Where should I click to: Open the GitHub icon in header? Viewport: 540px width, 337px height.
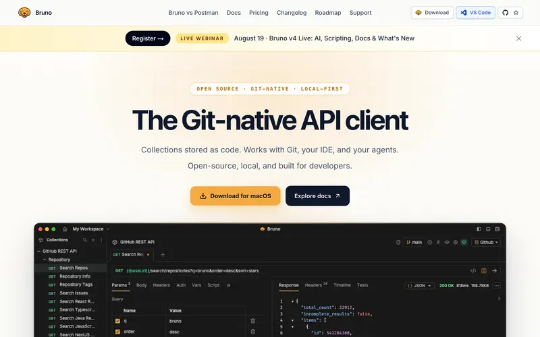point(505,13)
